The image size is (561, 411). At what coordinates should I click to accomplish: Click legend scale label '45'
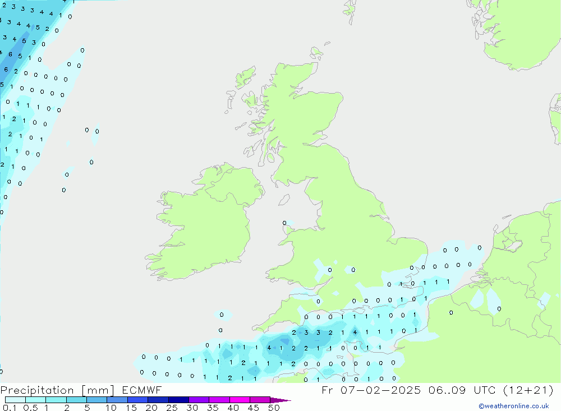click(x=254, y=408)
